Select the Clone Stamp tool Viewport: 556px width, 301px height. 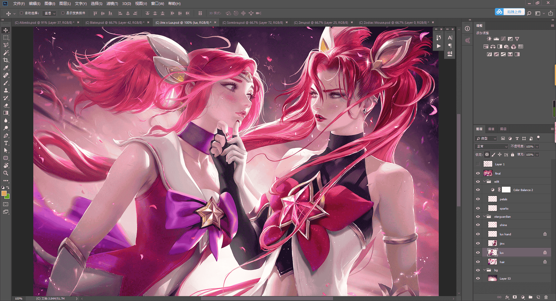6,90
